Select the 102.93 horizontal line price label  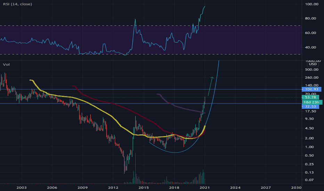(x=311, y=89)
